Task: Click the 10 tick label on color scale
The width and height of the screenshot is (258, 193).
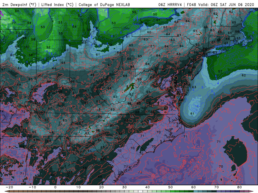Action: pos(78,187)
